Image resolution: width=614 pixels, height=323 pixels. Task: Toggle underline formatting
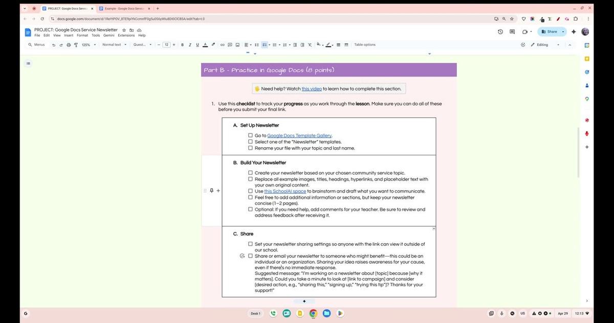(198, 45)
